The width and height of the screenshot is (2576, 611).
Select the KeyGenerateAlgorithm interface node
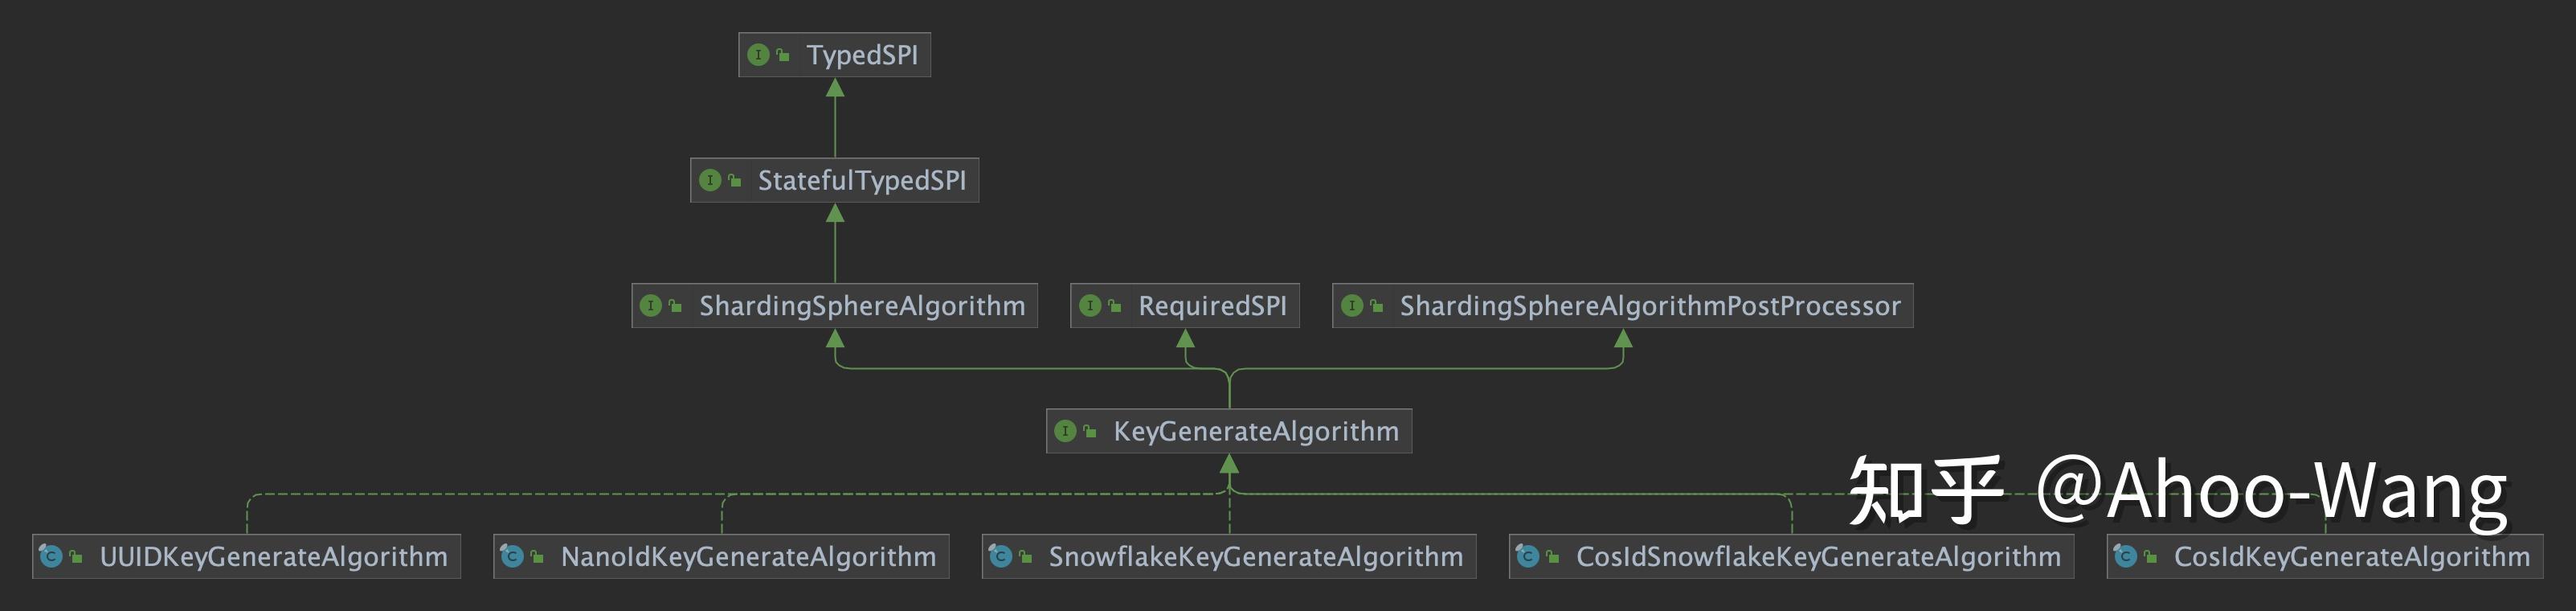[x=1255, y=431]
